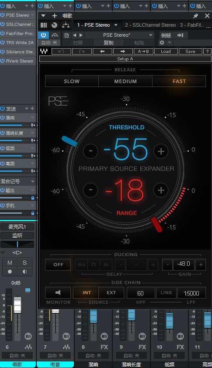Viewport: 212px width, 368px height.
Task: Mute channel 6 with the M button
Action: pyautogui.click(x=10, y=263)
